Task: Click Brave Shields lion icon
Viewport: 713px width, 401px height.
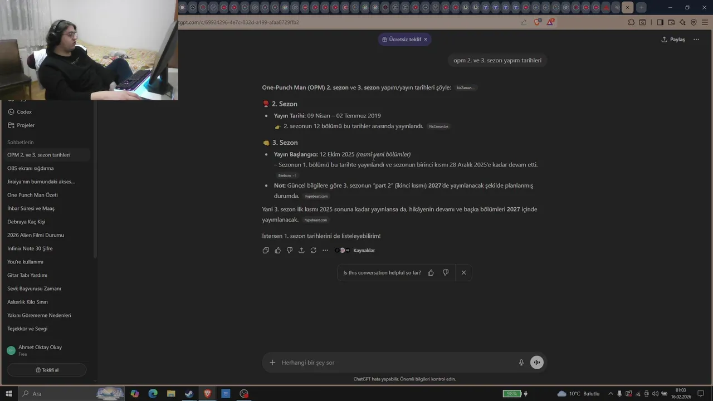Action: point(538,22)
